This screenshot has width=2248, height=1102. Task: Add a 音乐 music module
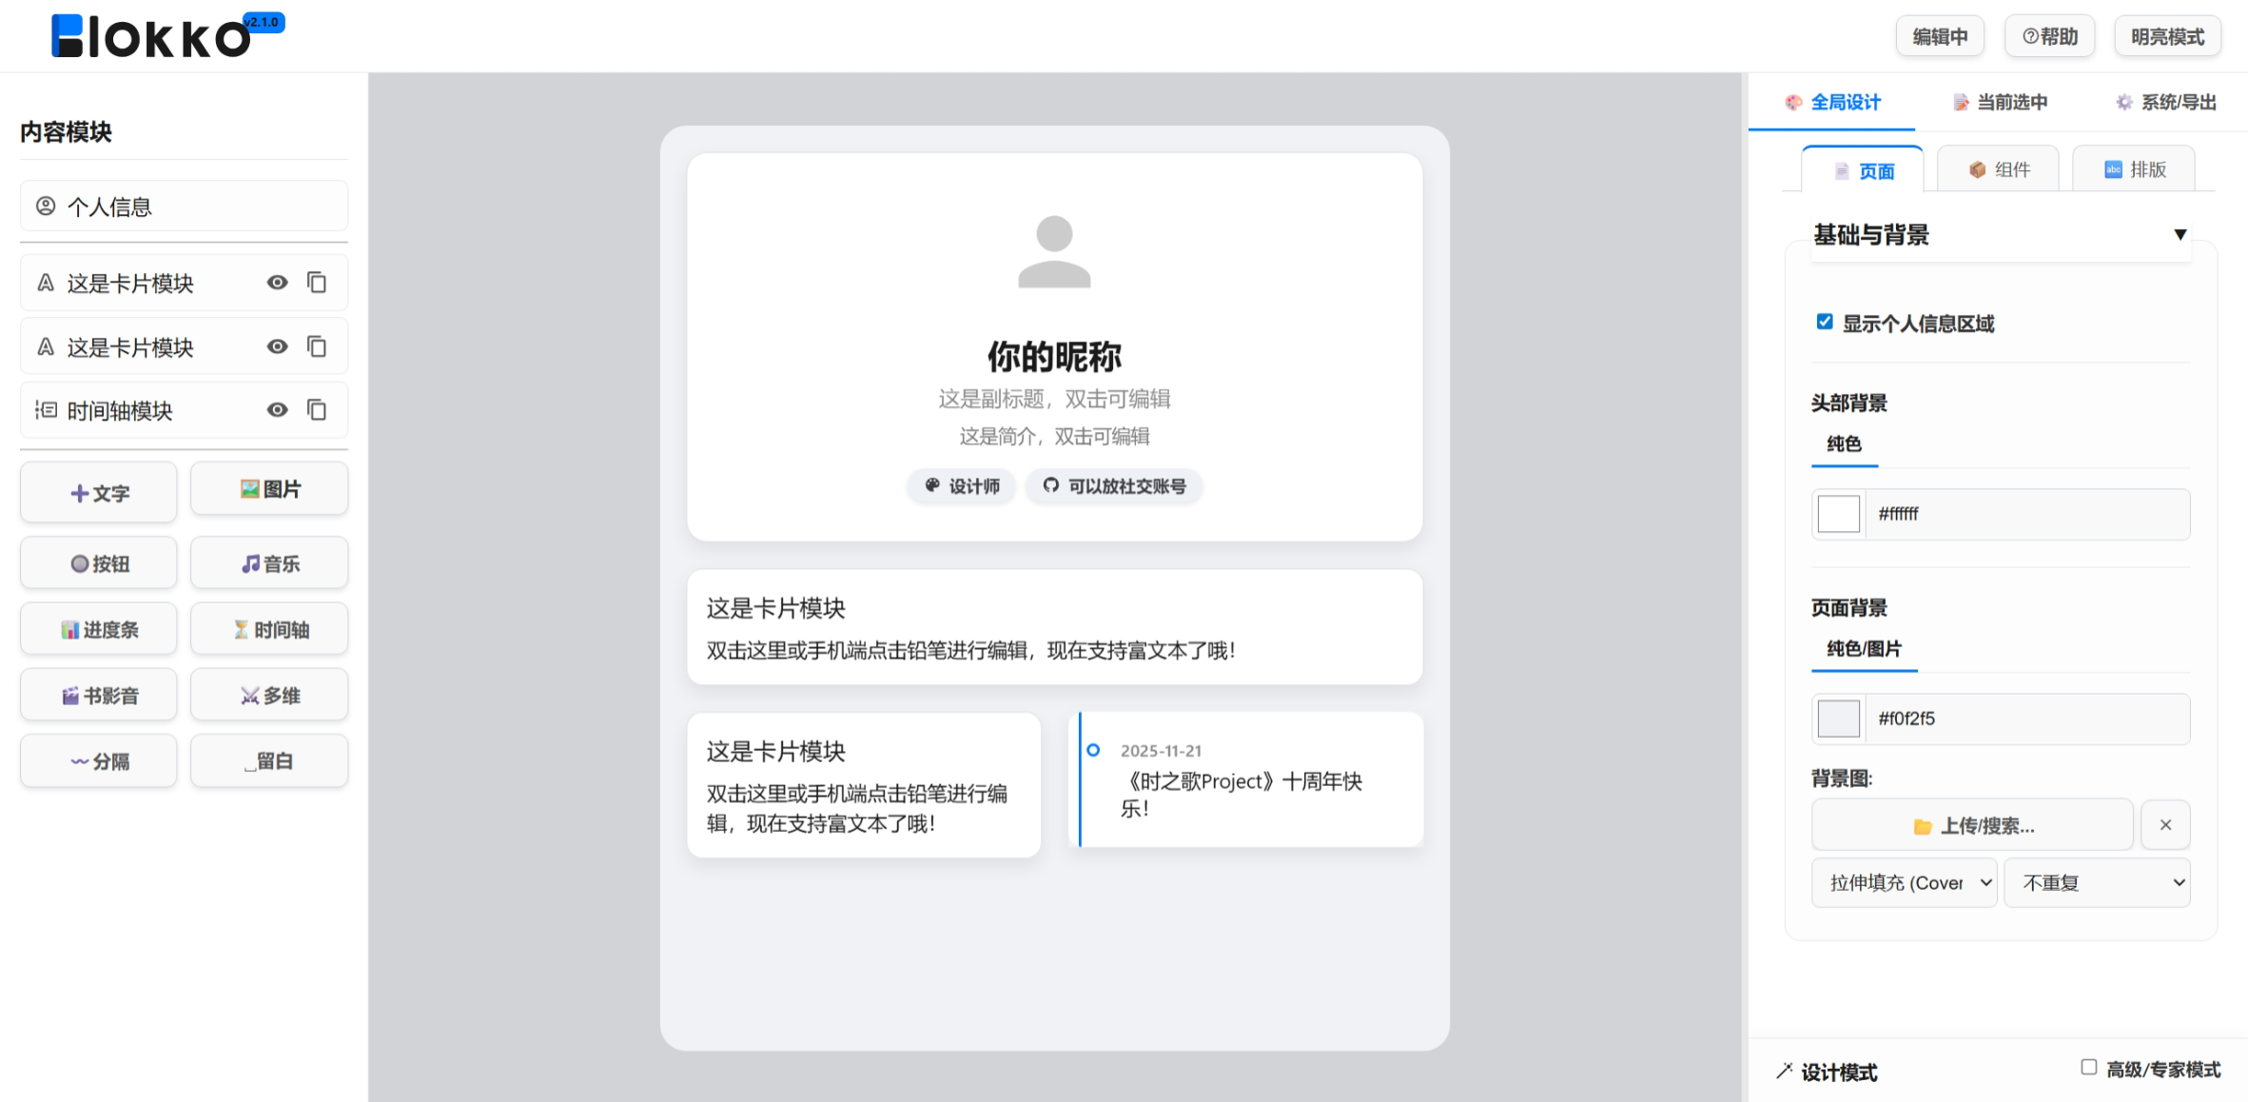(269, 562)
